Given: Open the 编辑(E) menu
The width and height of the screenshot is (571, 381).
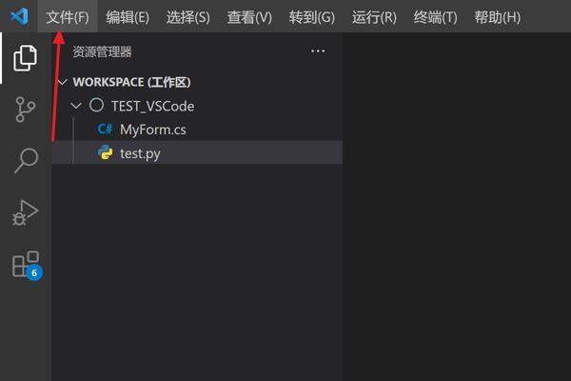Looking at the screenshot, I should 128,17.
